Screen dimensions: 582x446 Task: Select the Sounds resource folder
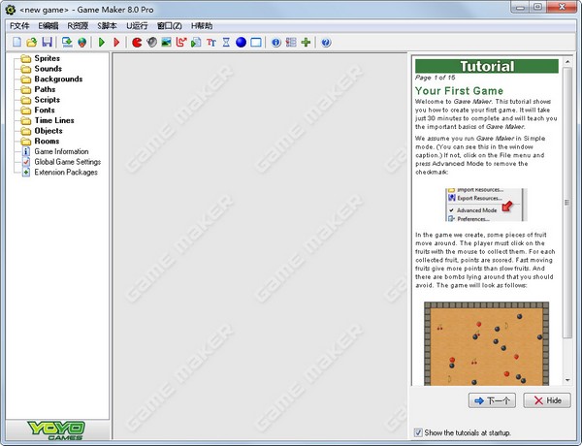tap(48, 69)
